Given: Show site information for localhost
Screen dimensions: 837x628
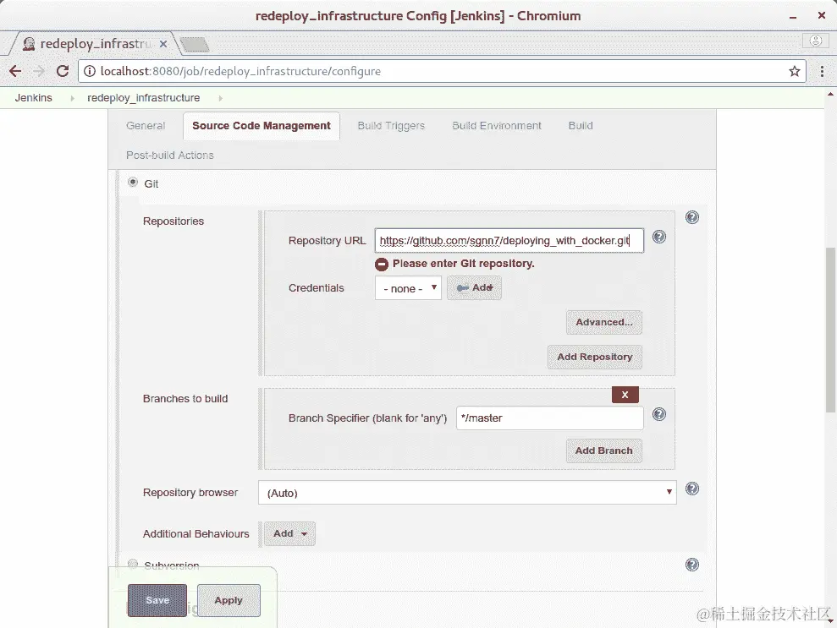Looking at the screenshot, I should pyautogui.click(x=90, y=71).
